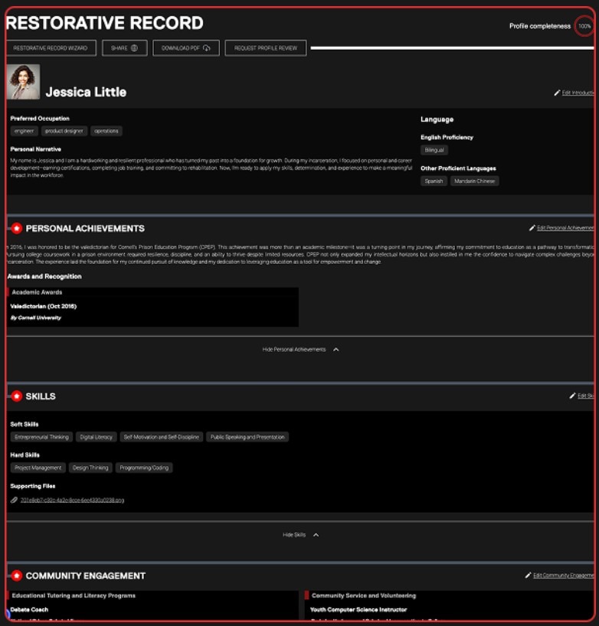Click the Design Thinking skill tag
Image resolution: width=599 pixels, height=626 pixels.
[x=90, y=468]
